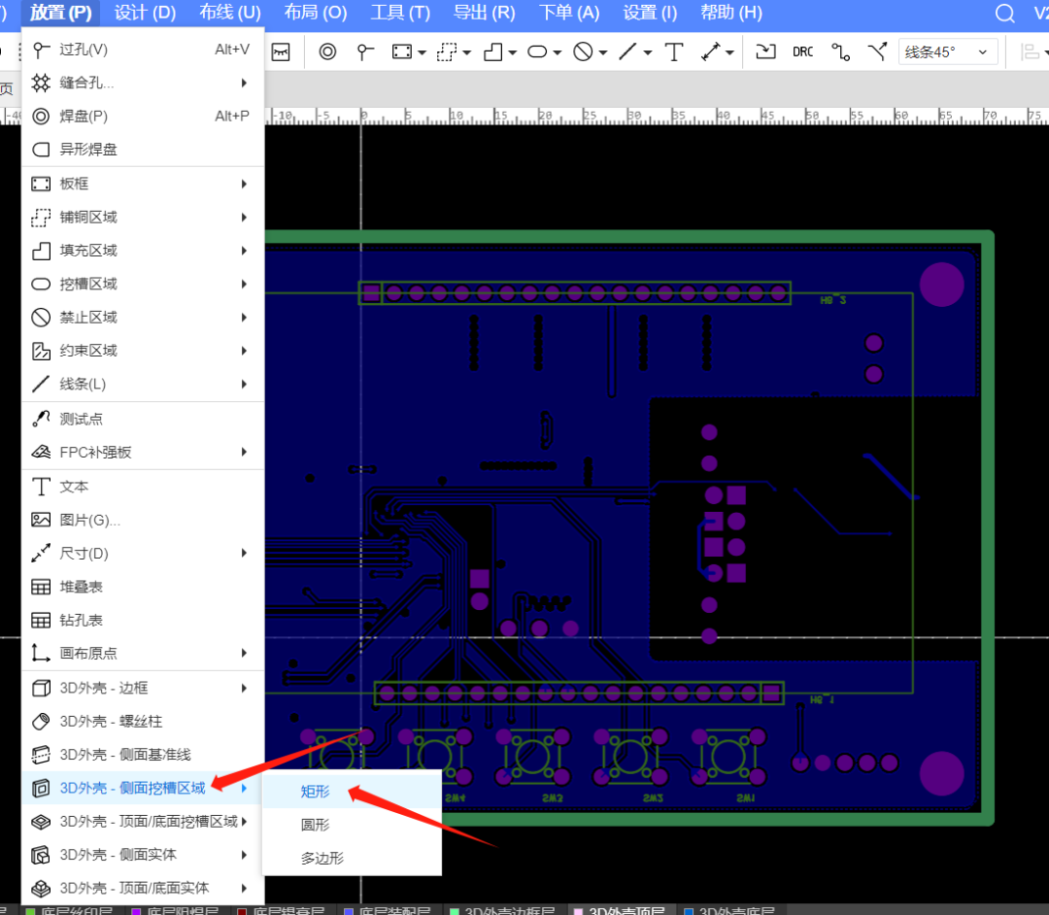Open copper region tool's dropdown arrow
Image resolution: width=1049 pixels, height=915 pixels.
point(467,52)
